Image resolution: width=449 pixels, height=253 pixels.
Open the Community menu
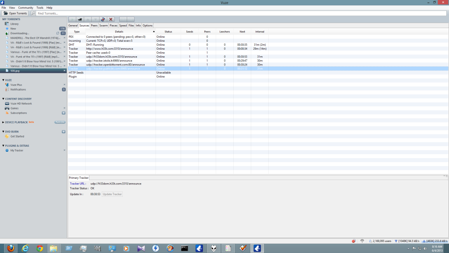[26, 8]
